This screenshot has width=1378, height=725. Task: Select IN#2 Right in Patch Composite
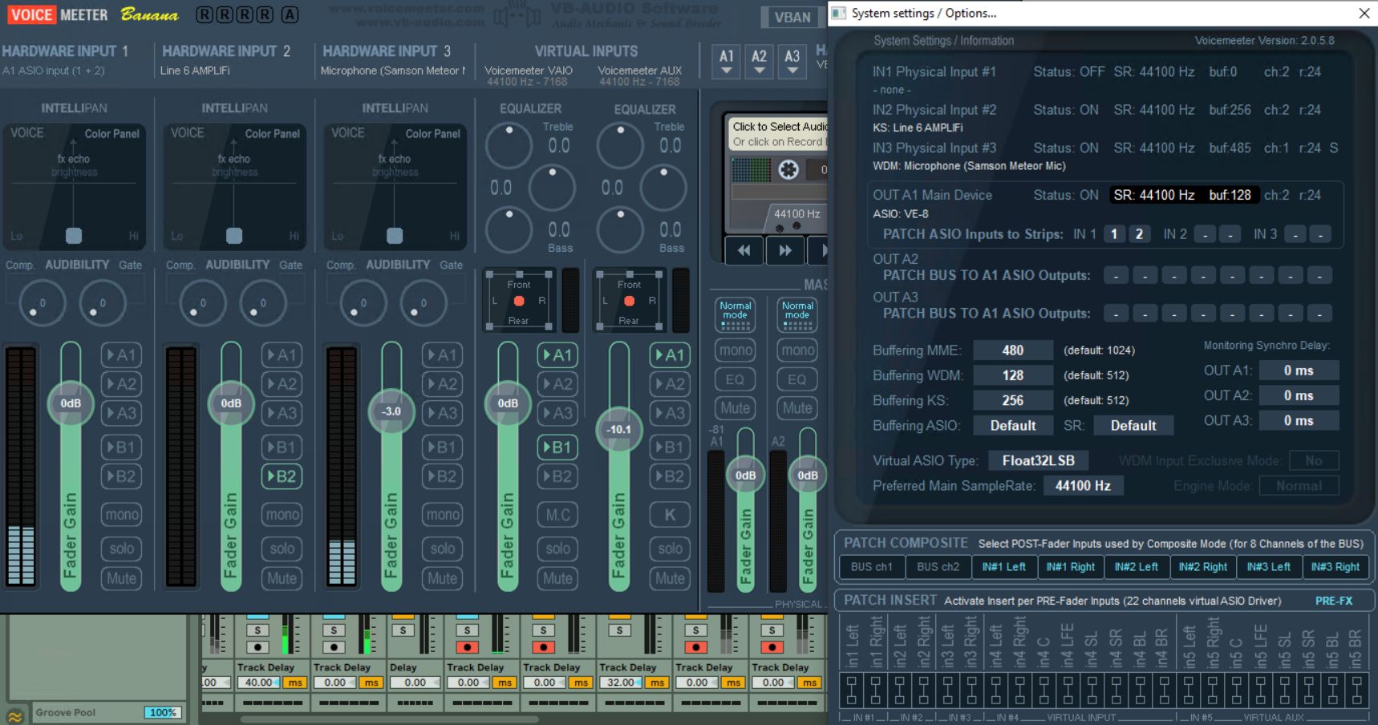pos(1202,567)
